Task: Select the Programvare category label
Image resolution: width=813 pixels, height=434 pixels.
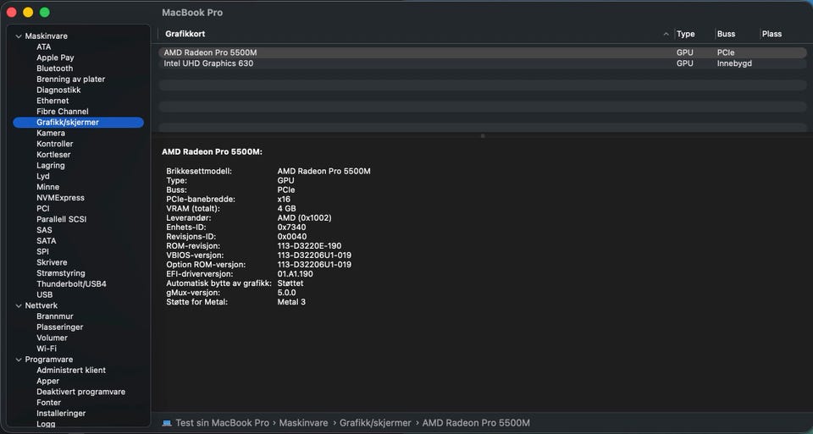Action: 49,360
